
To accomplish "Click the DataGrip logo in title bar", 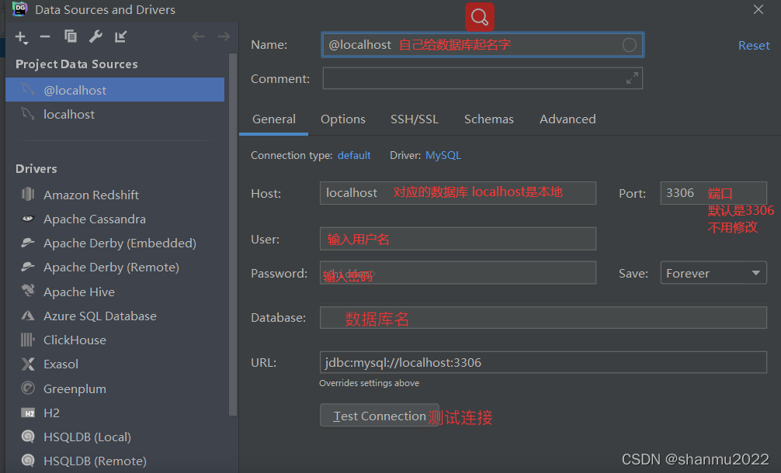I will pos(20,9).
